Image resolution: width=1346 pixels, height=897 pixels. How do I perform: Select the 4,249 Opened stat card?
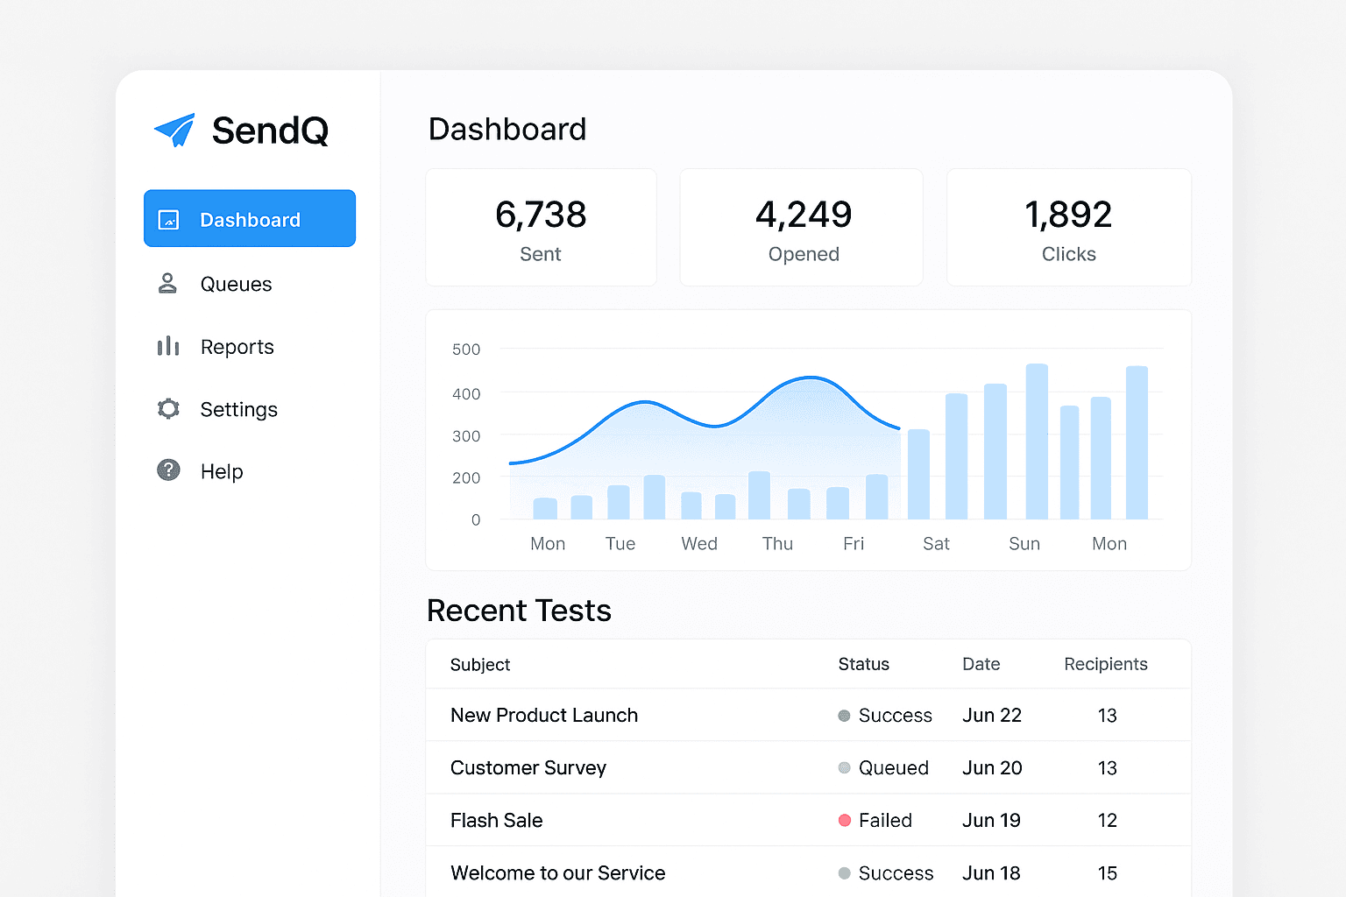coord(802,228)
